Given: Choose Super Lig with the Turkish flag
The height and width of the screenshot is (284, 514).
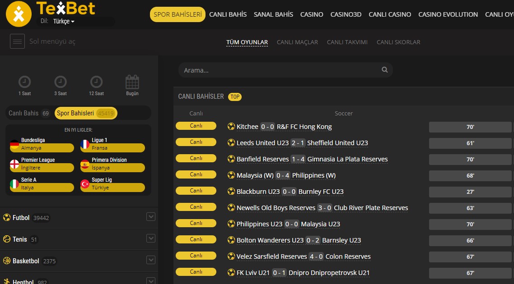Looking at the screenshot, I should tap(112, 184).
